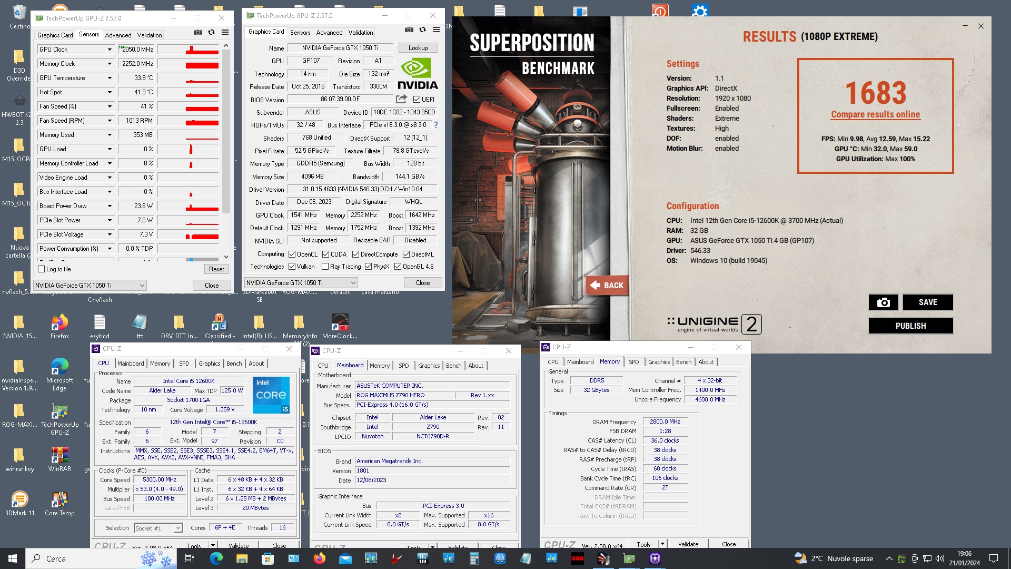The width and height of the screenshot is (1011, 569).
Task: Open Microsoft Store from taskbar
Action: [x=267, y=558]
